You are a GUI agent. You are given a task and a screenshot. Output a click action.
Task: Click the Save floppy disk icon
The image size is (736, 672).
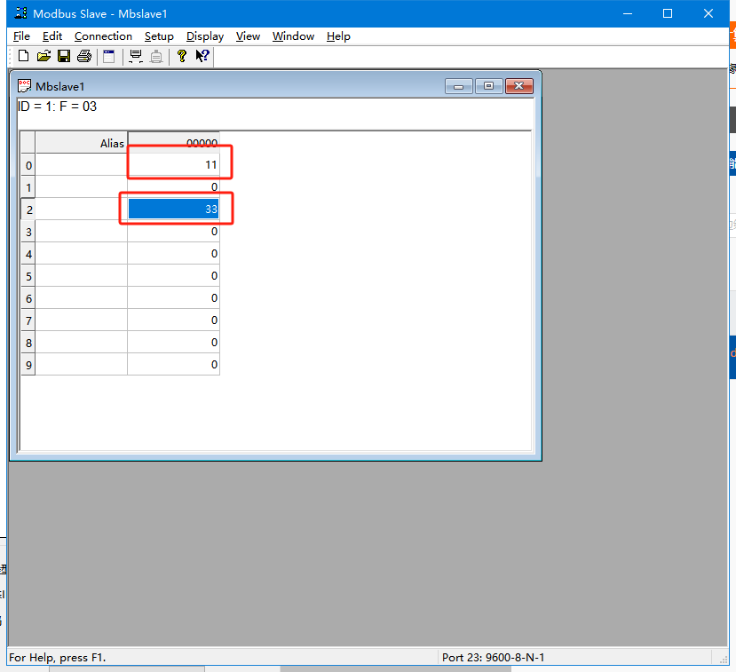[x=64, y=56]
